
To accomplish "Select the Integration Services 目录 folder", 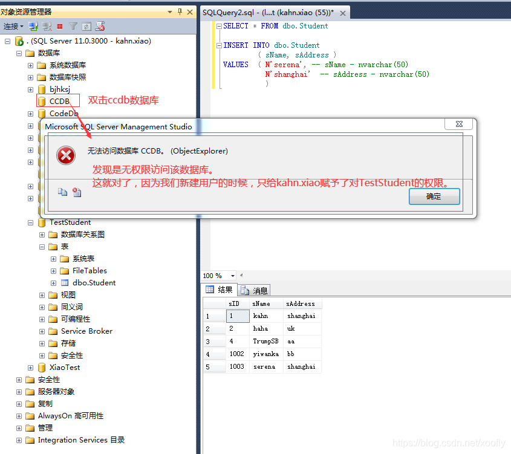I will tap(81, 440).
